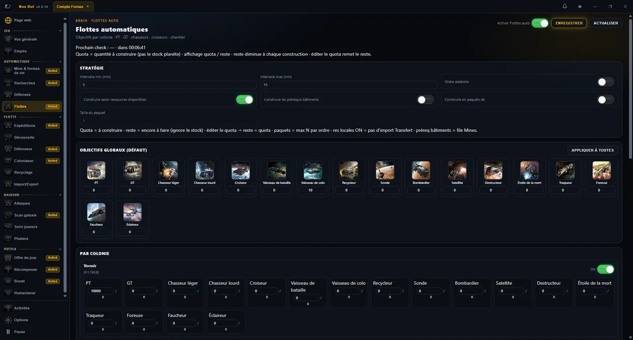Enable Construire les prérequis bâtiments
Screen dimensions: 633x340
click(425, 100)
